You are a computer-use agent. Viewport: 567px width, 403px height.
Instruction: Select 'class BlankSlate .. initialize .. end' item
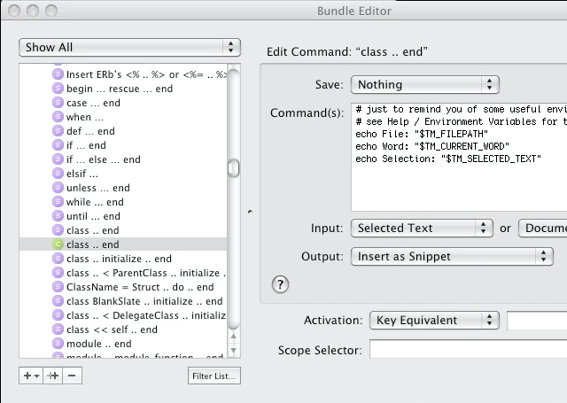[123, 301]
